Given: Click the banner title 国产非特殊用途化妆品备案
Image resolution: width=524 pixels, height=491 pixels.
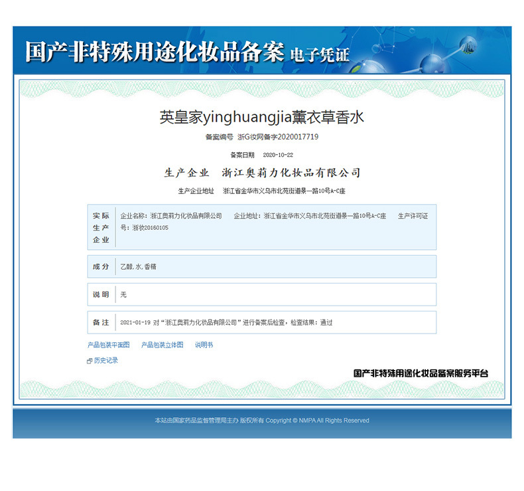Looking at the screenshot, I should click(155, 52).
